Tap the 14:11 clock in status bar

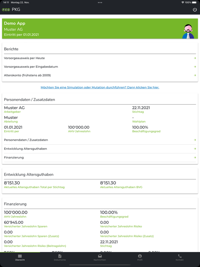tap(6, 2)
